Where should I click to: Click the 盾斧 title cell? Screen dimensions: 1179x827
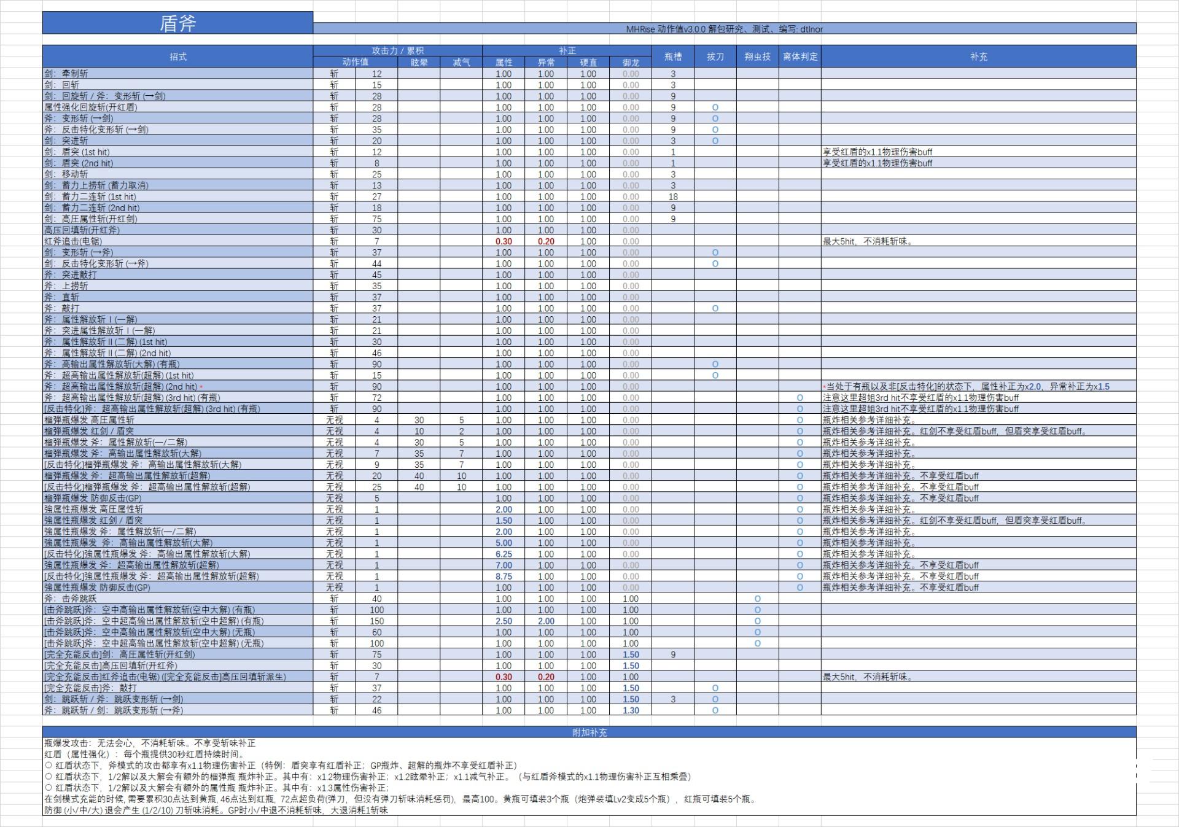tap(177, 23)
